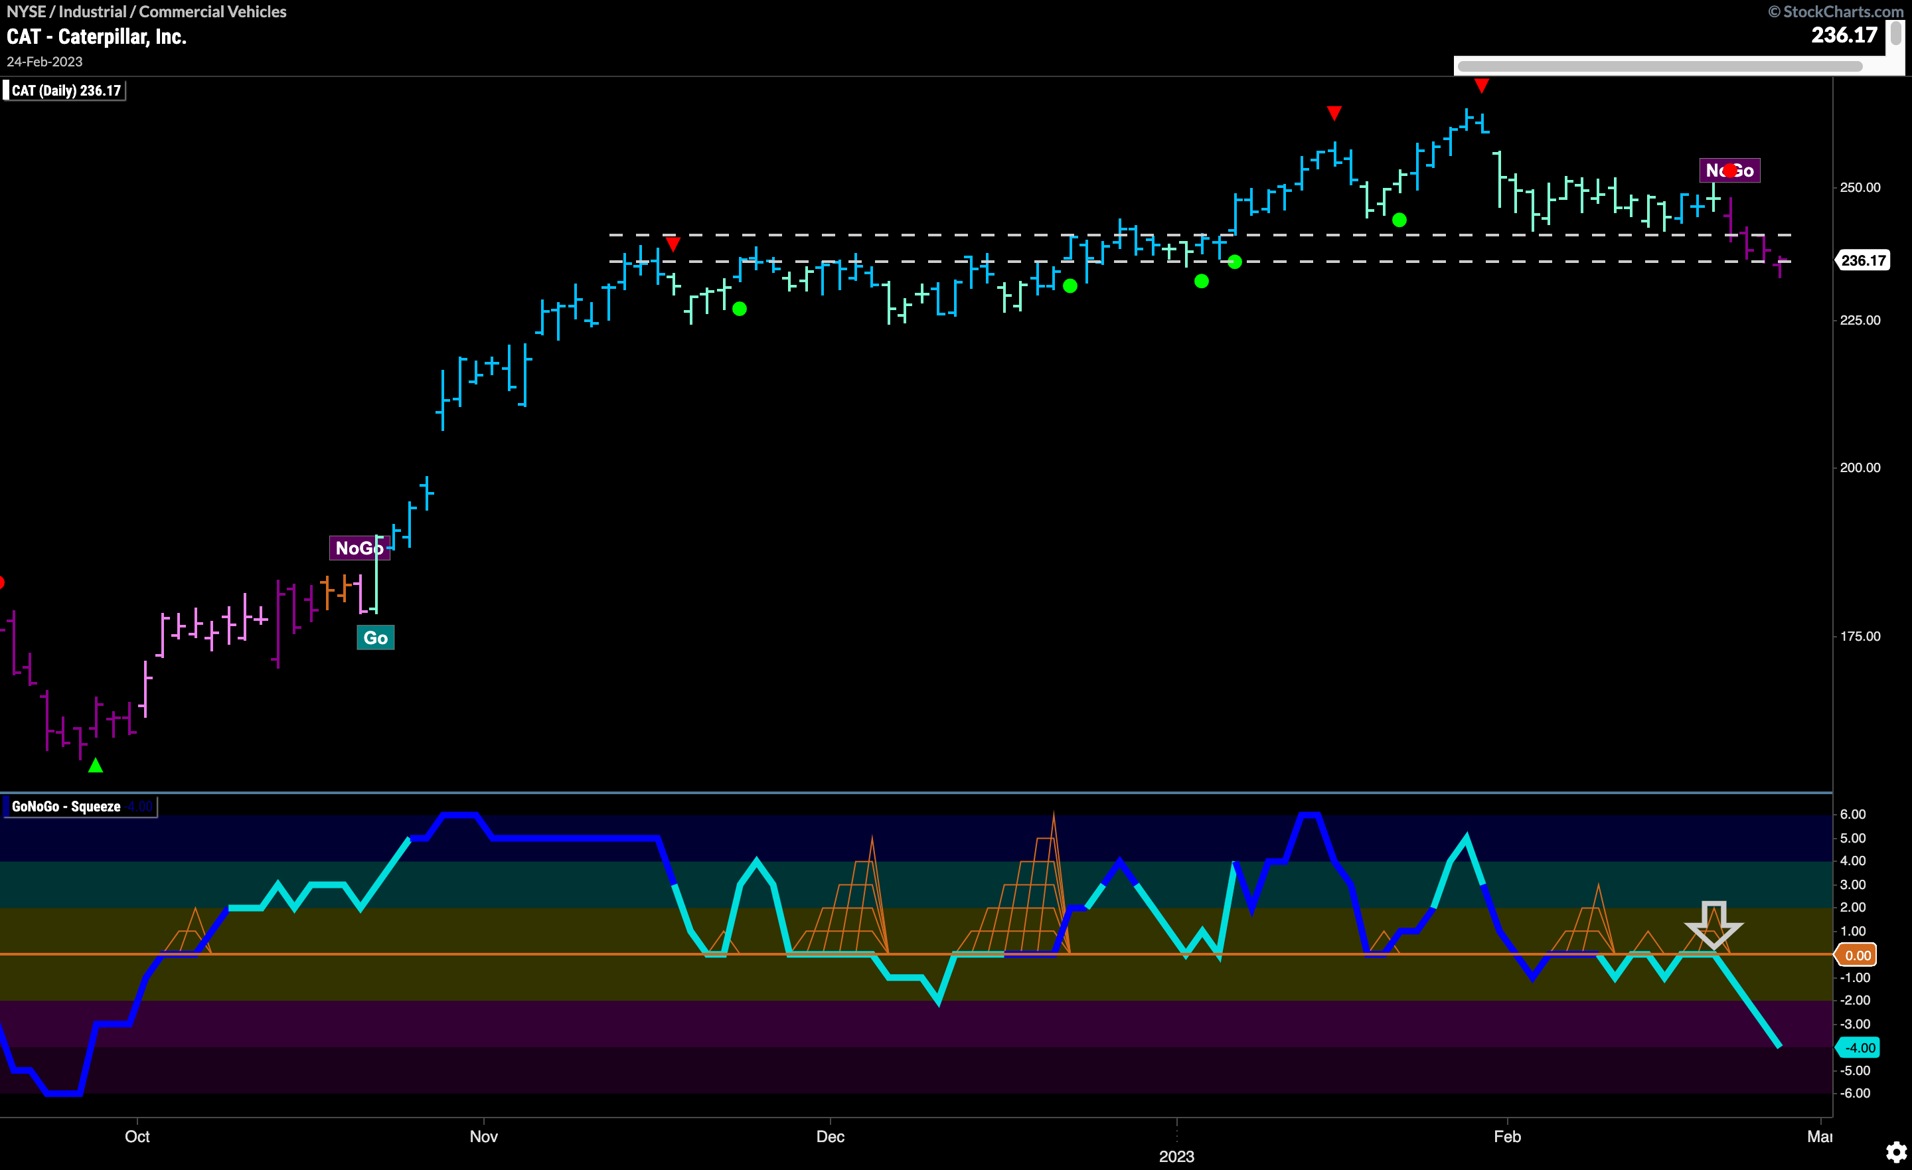
Task: Click the -6.00 indicator scale label
Action: click(x=1855, y=1093)
